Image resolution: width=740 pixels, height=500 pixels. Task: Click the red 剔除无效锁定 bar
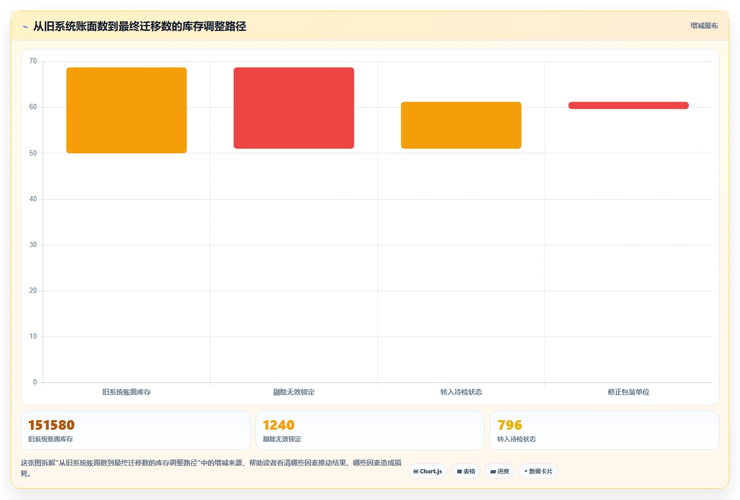(294, 108)
